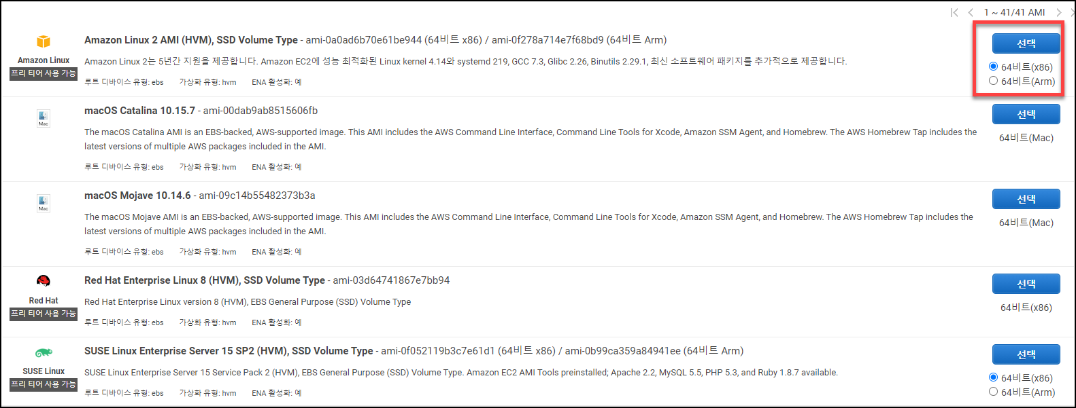Click '예' ENA link on SUSE Linux row
The height and width of the screenshot is (408, 1076).
coord(297,392)
